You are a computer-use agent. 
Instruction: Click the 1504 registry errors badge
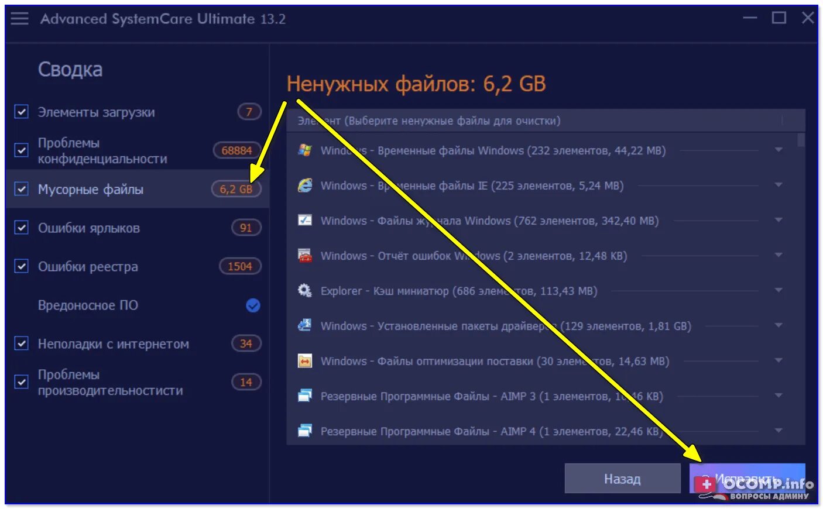[x=239, y=266]
